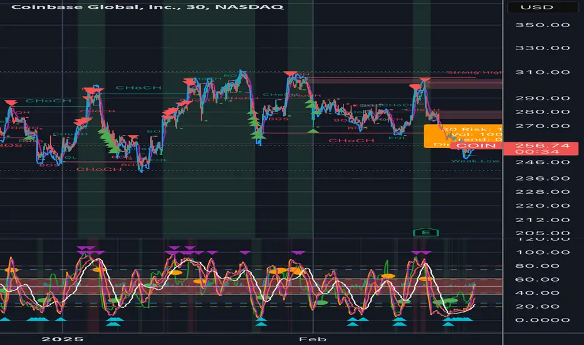Click the 212.00 price axis label
The width and height of the screenshot is (584, 345).
(x=542, y=220)
